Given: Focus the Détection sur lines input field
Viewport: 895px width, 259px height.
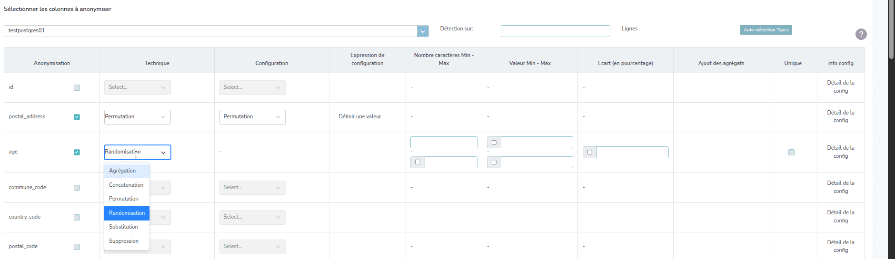Looking at the screenshot, I should pyautogui.click(x=555, y=31).
